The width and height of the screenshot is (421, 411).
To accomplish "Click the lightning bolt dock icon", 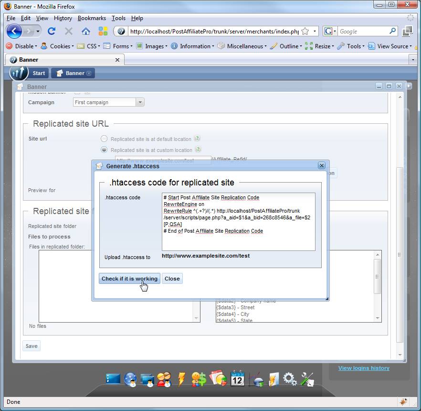I will click(181, 379).
